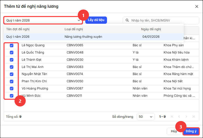This screenshot has height=138, width=203.
Task: Click the name Phan Thị Kim Chi
Action: 34,81
